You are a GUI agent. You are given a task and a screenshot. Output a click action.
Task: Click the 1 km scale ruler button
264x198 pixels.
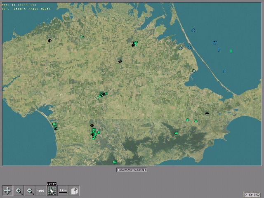point(63,191)
